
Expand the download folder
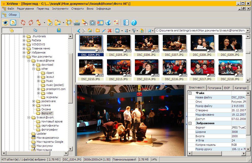pos(33,65)
